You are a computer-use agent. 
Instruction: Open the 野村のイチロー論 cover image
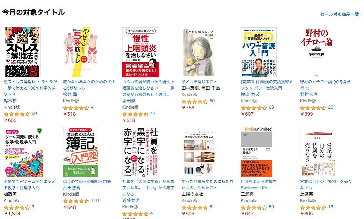[x=317, y=52]
